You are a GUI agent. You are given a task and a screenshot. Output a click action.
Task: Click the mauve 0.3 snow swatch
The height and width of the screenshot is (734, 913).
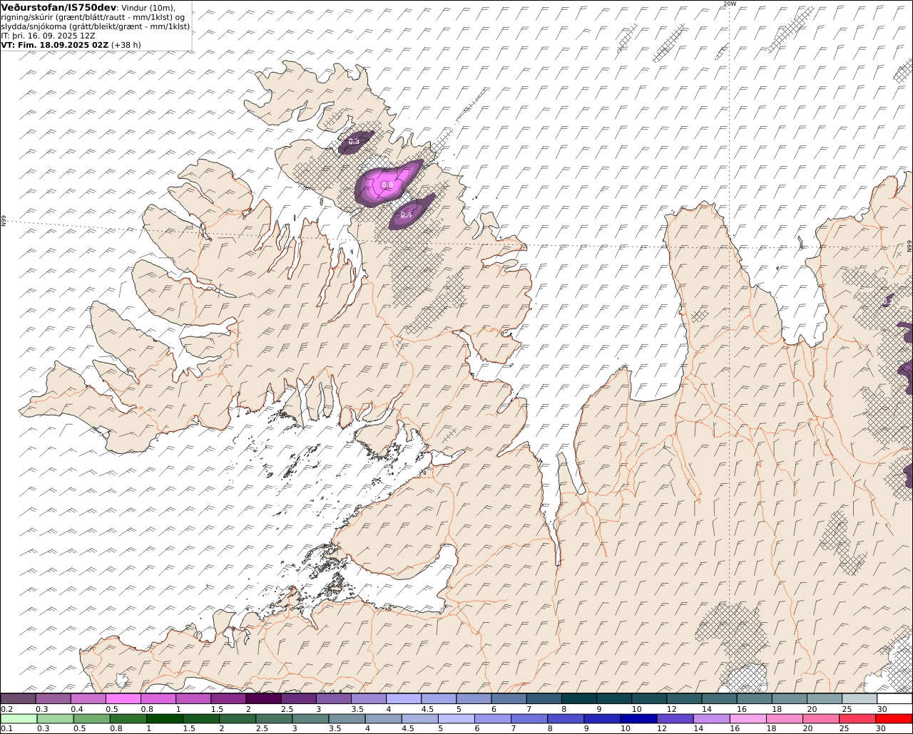point(53,698)
